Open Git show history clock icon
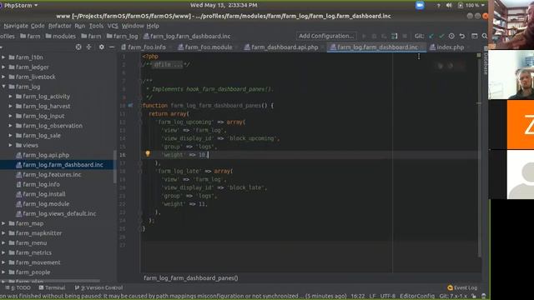Screen dimensions: 534x300 [451, 36]
